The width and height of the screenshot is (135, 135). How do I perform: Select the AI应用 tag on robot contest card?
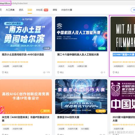(x=71, y=66)
